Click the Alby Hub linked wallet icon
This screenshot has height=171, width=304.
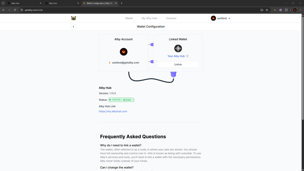pos(178,48)
